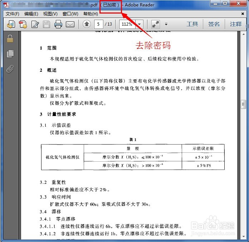Open the 签名 pane
The height and width of the screenshot is (242, 249).
pyautogui.click(x=214, y=24)
